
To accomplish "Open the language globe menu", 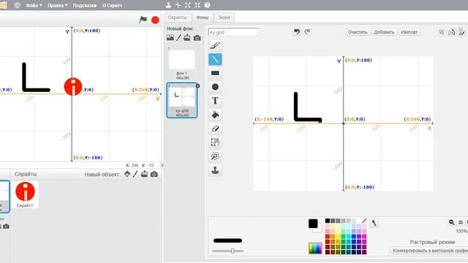I will [18, 5].
